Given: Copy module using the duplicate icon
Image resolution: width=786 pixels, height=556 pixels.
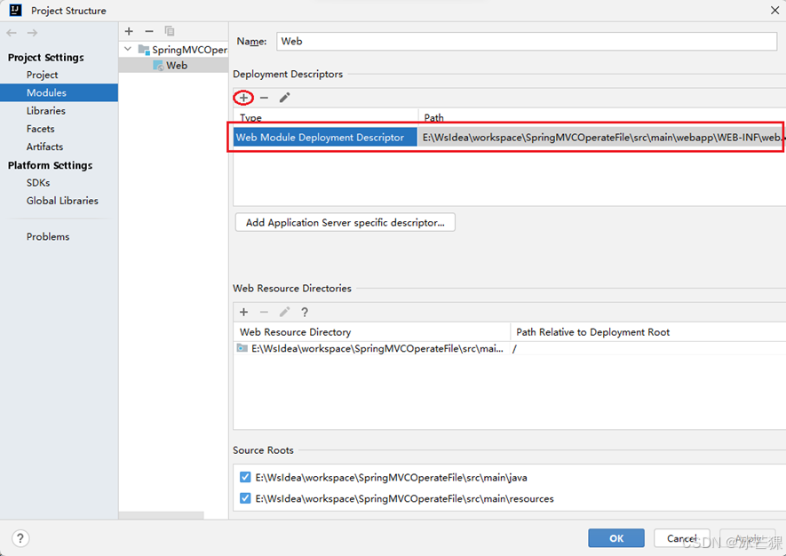Looking at the screenshot, I should [x=170, y=31].
